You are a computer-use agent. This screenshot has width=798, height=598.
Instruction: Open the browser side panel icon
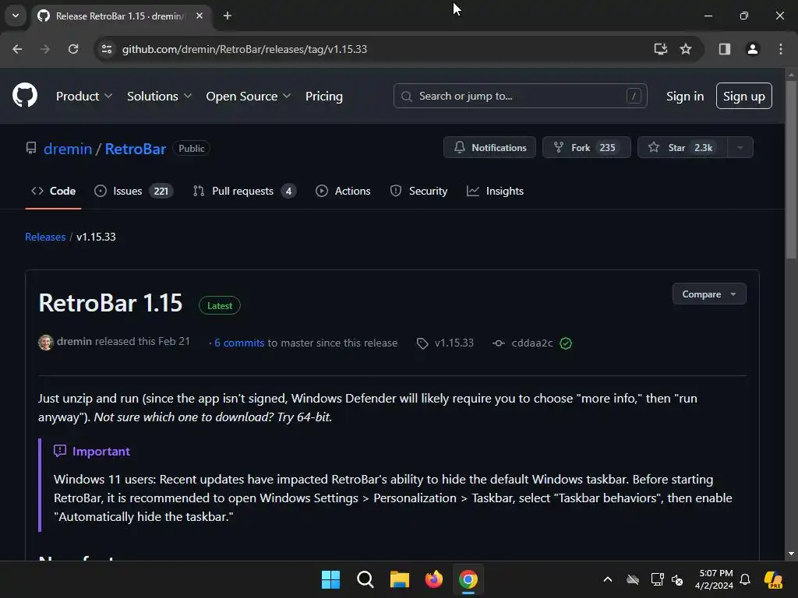[724, 49]
